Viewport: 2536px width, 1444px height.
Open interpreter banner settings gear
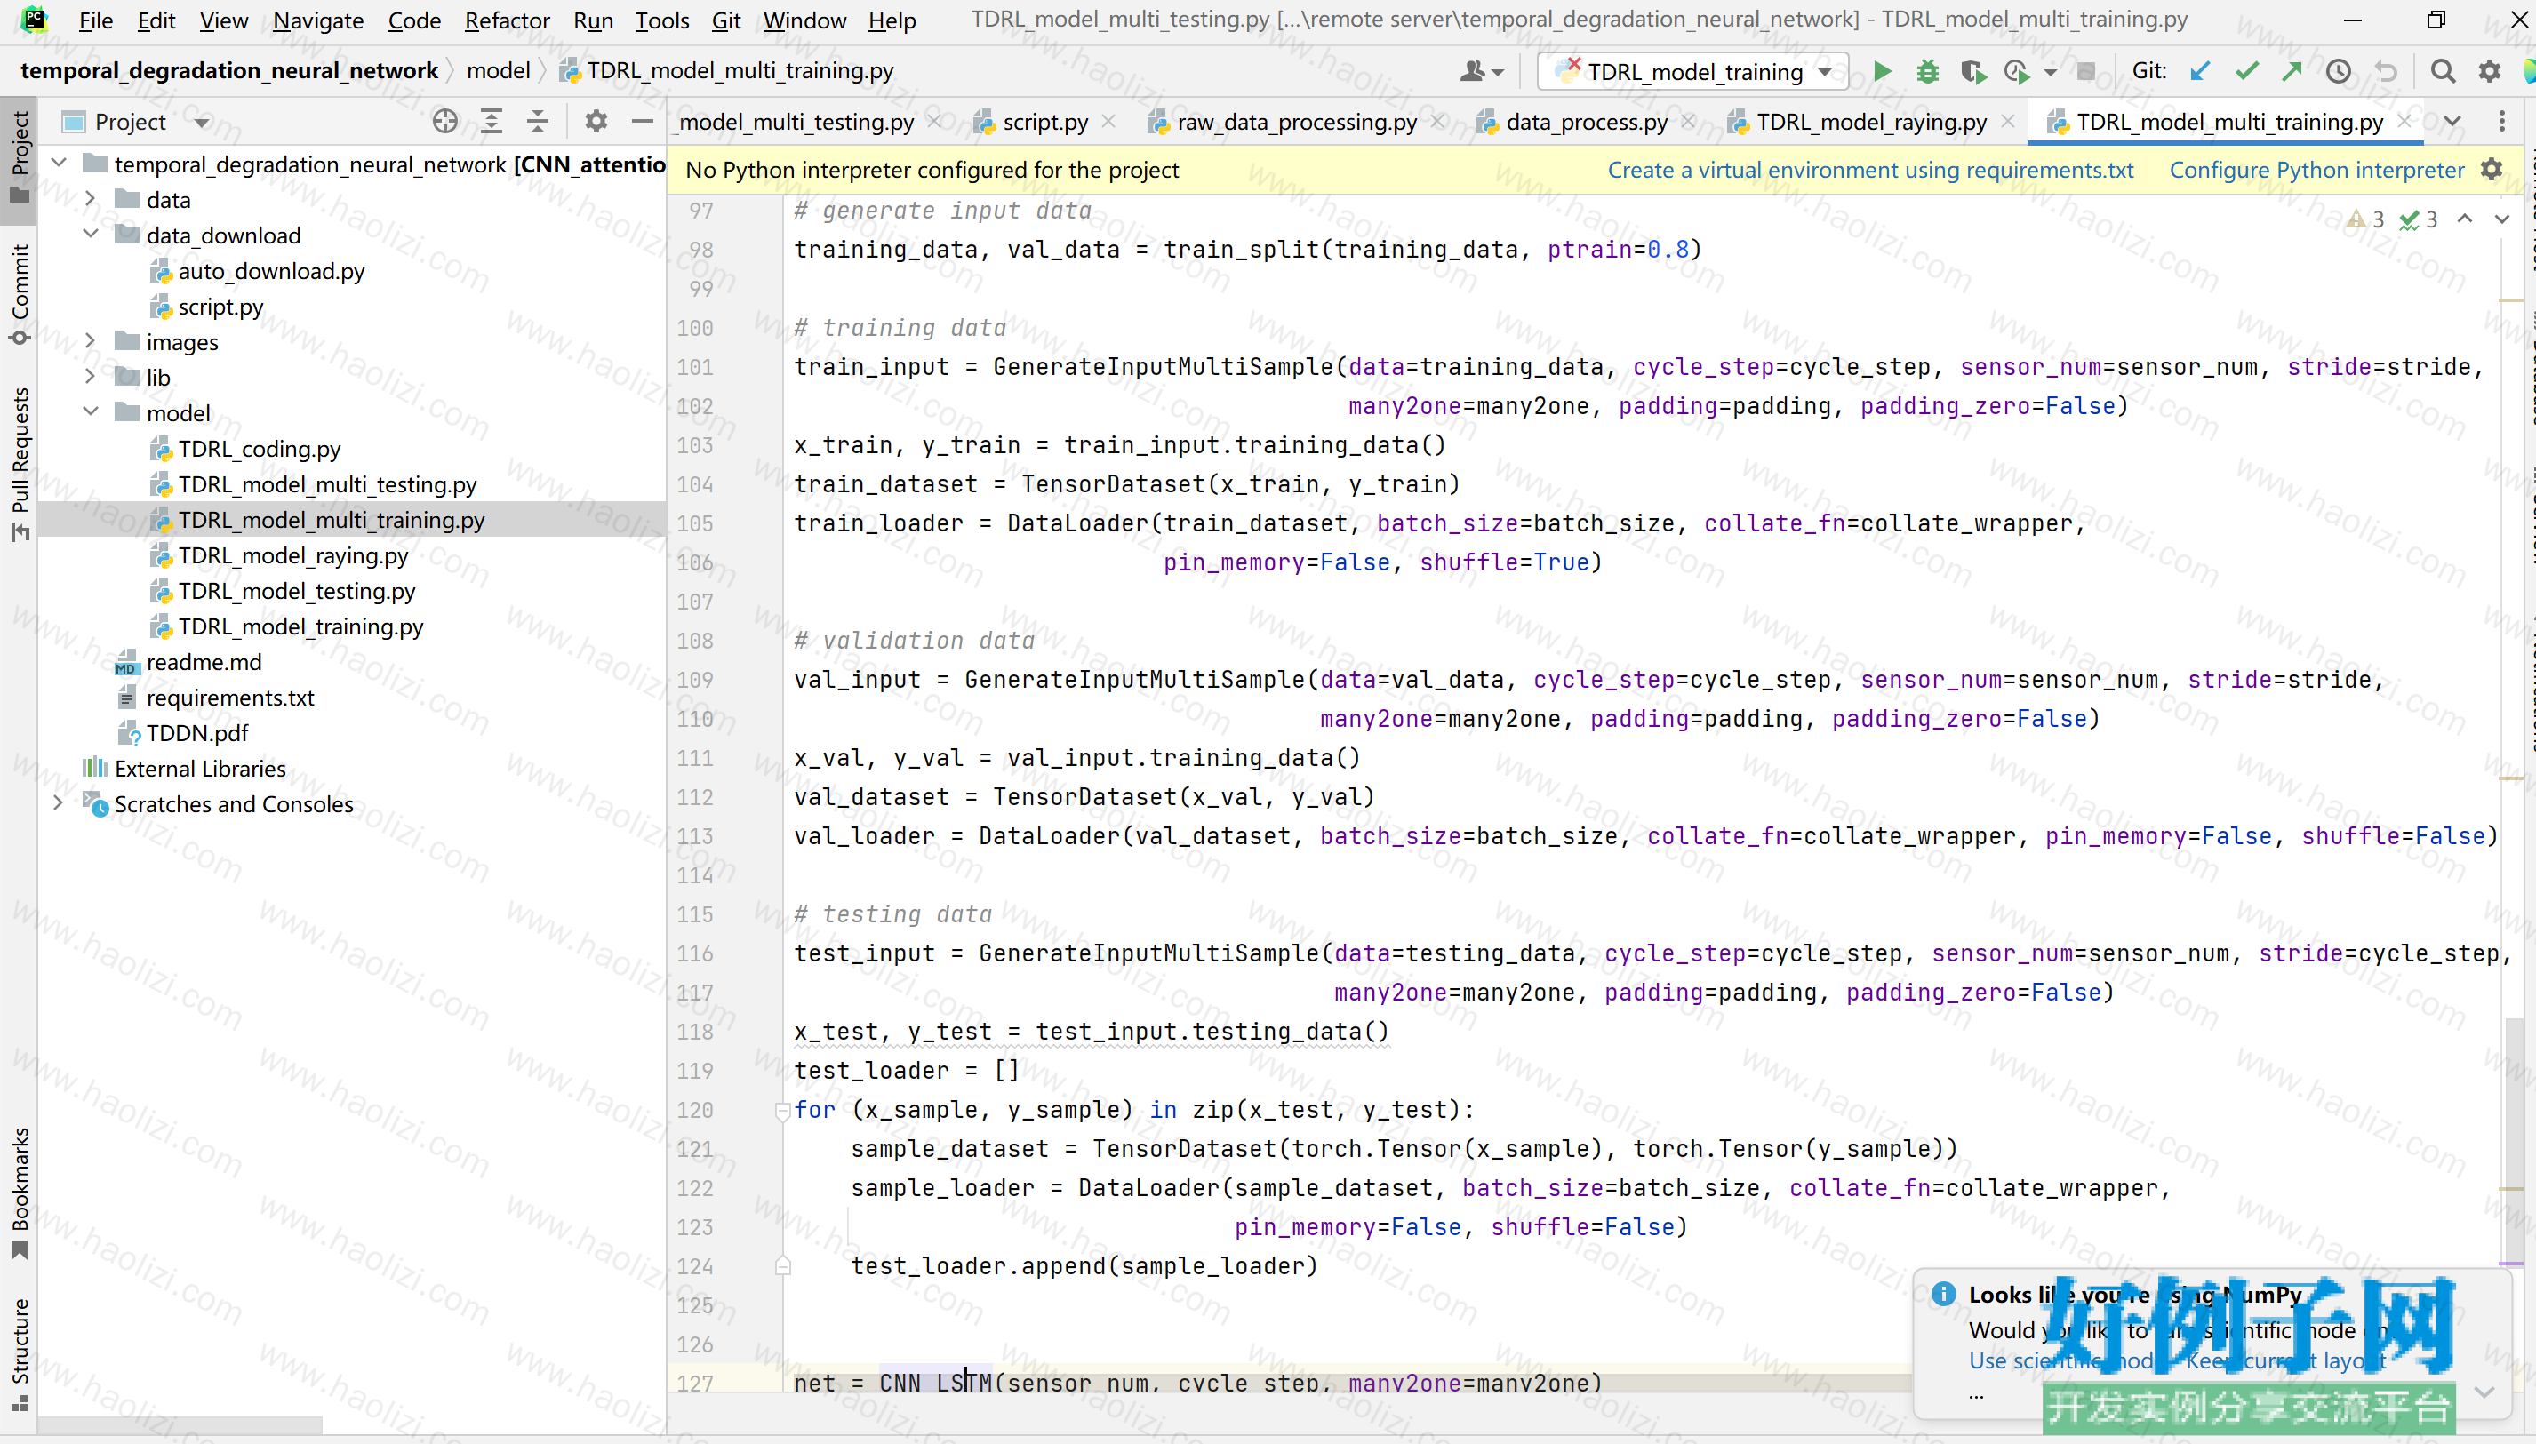(x=2491, y=170)
